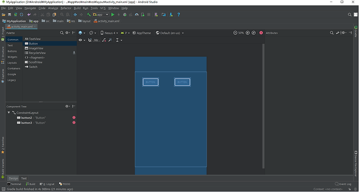
Task: Open orientation for preview dropdown
Action: click(x=93, y=33)
